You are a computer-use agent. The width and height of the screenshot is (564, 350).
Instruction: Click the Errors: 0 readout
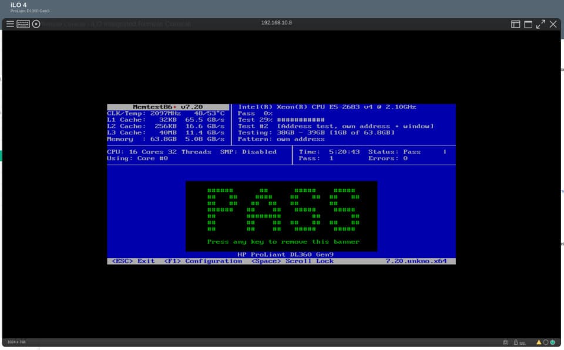click(x=388, y=158)
